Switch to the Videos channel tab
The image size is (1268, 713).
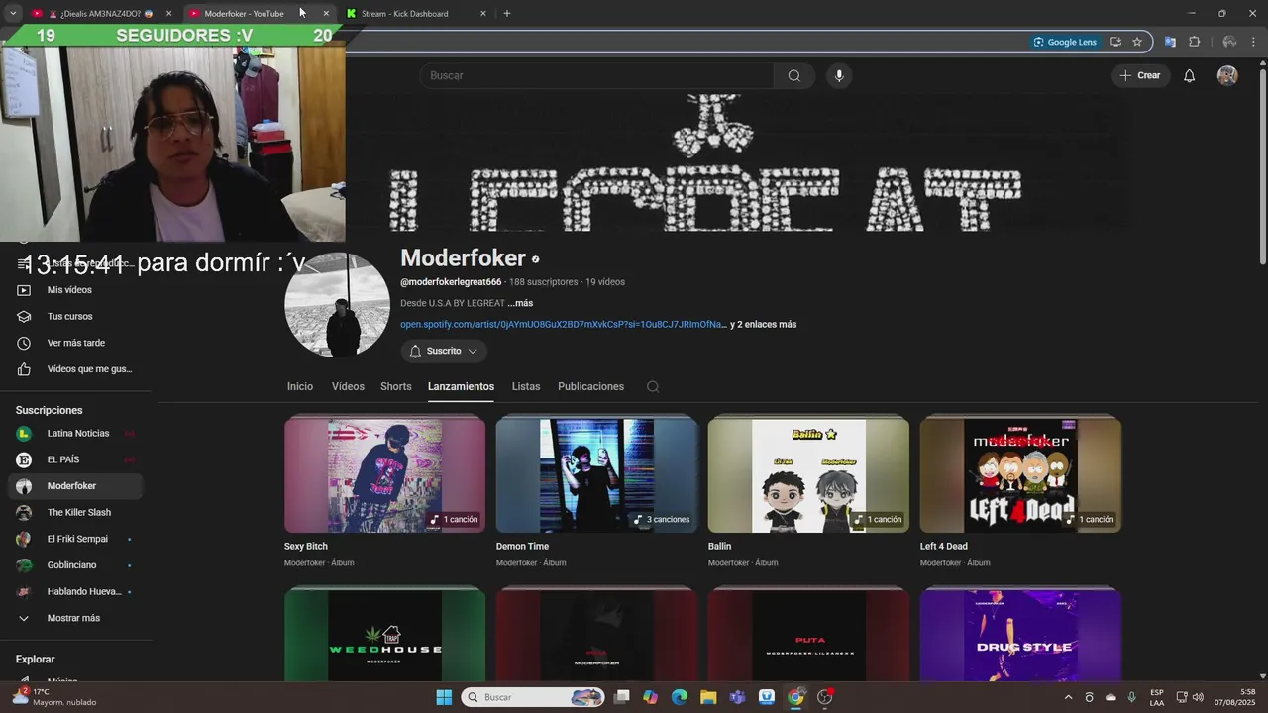pyautogui.click(x=348, y=386)
